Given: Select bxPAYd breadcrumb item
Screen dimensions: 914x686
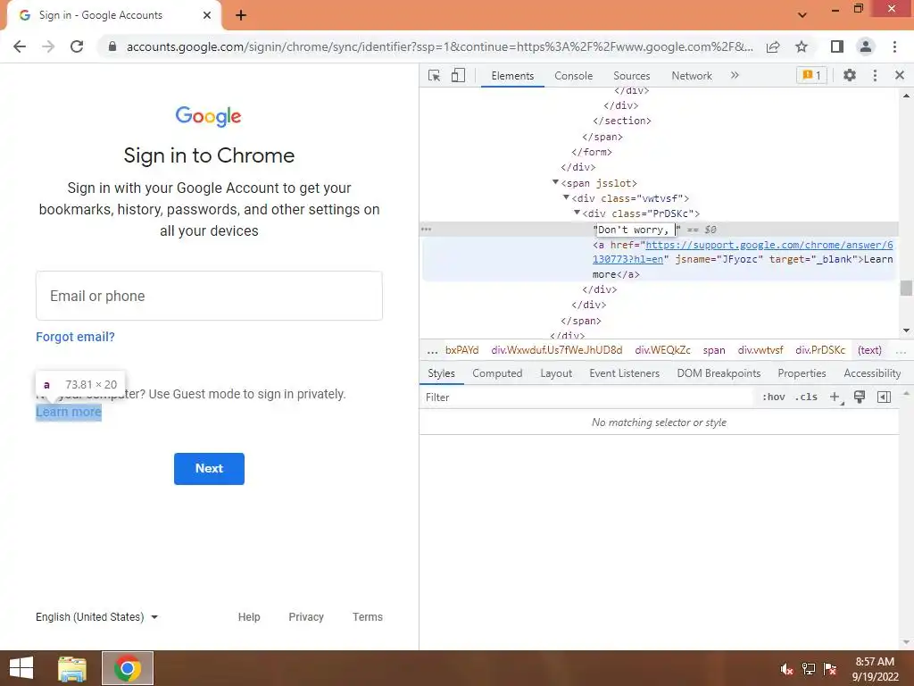Looking at the screenshot, I should pos(461,350).
